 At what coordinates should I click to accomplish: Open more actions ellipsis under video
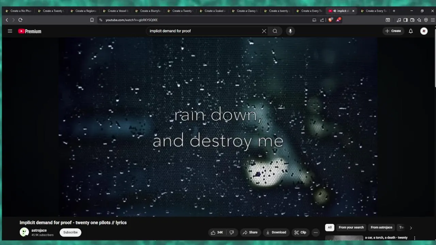click(x=316, y=232)
